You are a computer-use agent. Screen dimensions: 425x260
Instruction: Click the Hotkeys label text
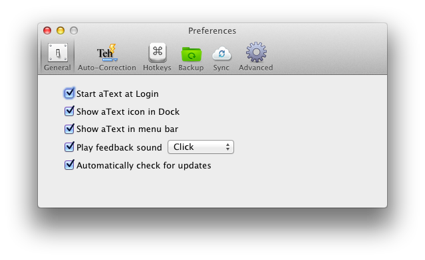[157, 68]
